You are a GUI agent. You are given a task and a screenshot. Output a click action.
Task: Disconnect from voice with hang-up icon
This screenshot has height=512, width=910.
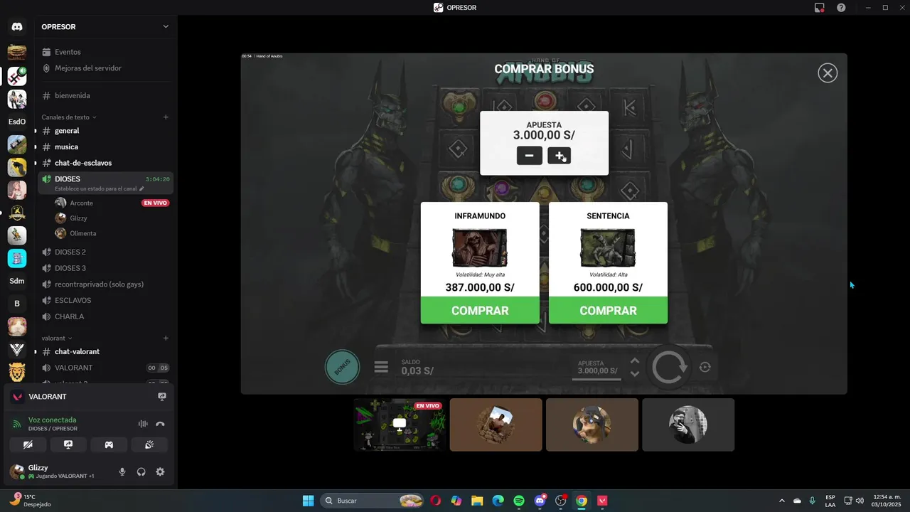161,424
